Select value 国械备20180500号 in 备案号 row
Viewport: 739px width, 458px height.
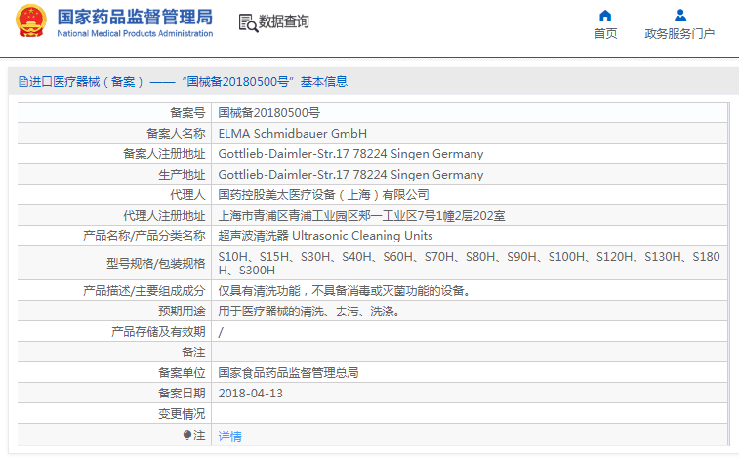[x=269, y=113]
